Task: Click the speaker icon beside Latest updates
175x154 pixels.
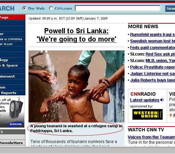Action: click(x=162, y=100)
